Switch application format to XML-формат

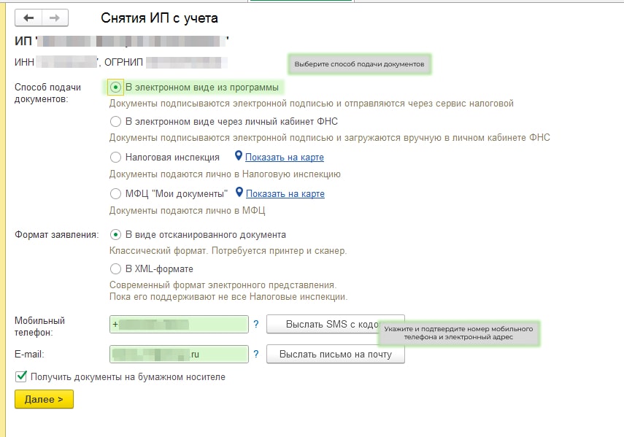115,269
